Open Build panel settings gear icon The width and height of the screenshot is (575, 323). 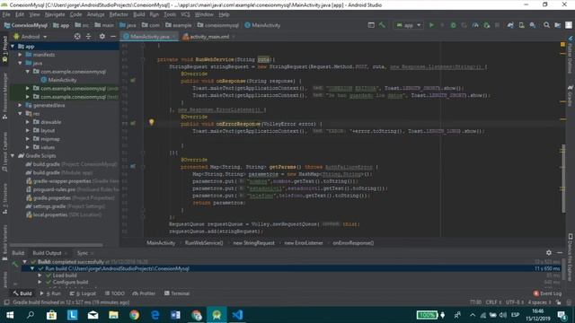[x=549, y=253]
